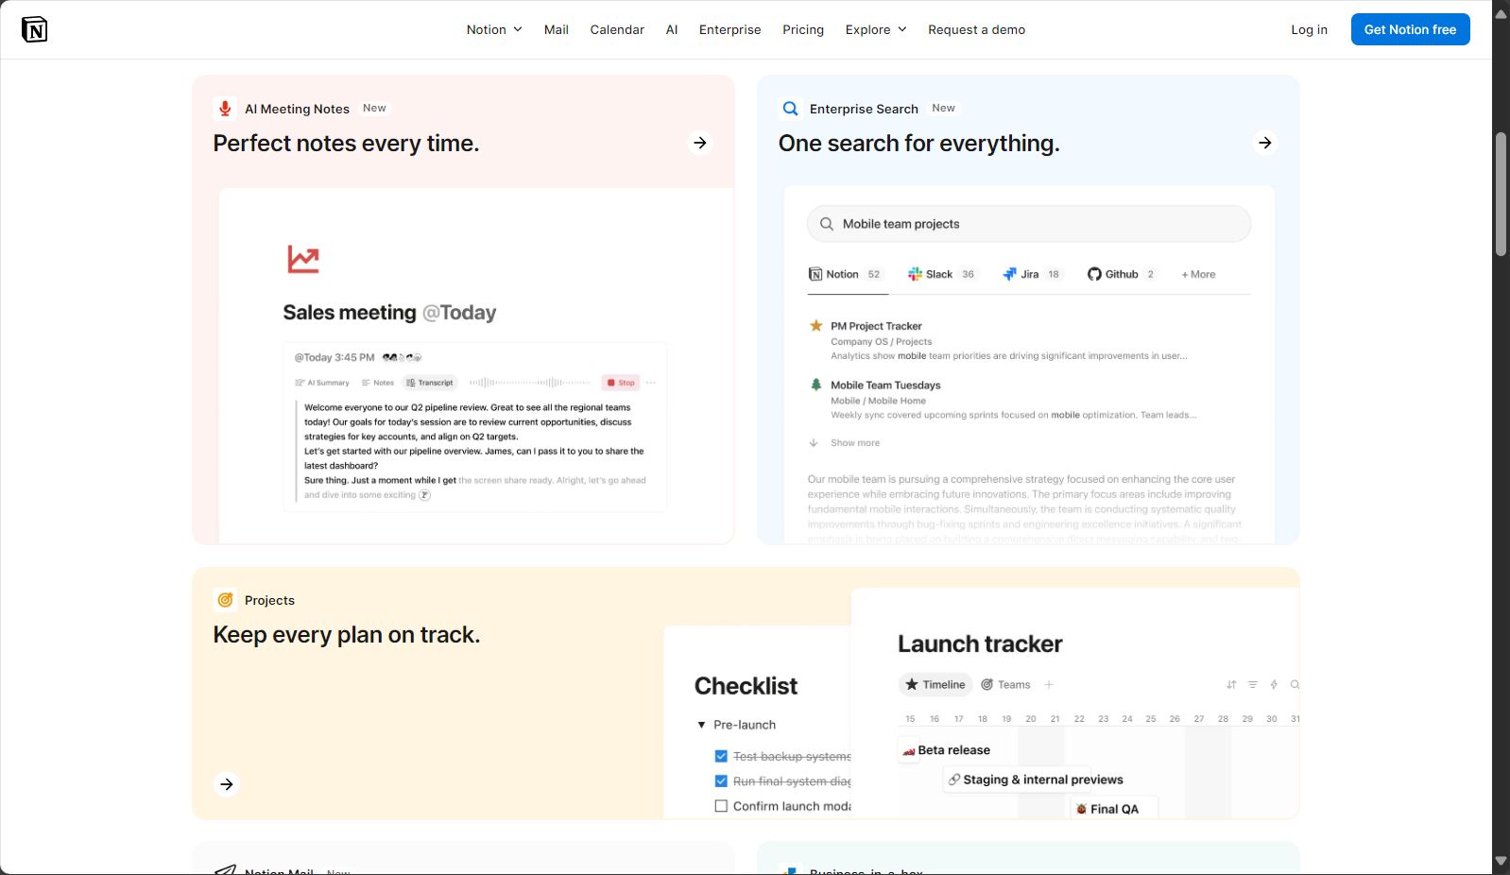The image size is (1510, 875).
Task: Select the AI Summary tab
Action: [x=322, y=383]
